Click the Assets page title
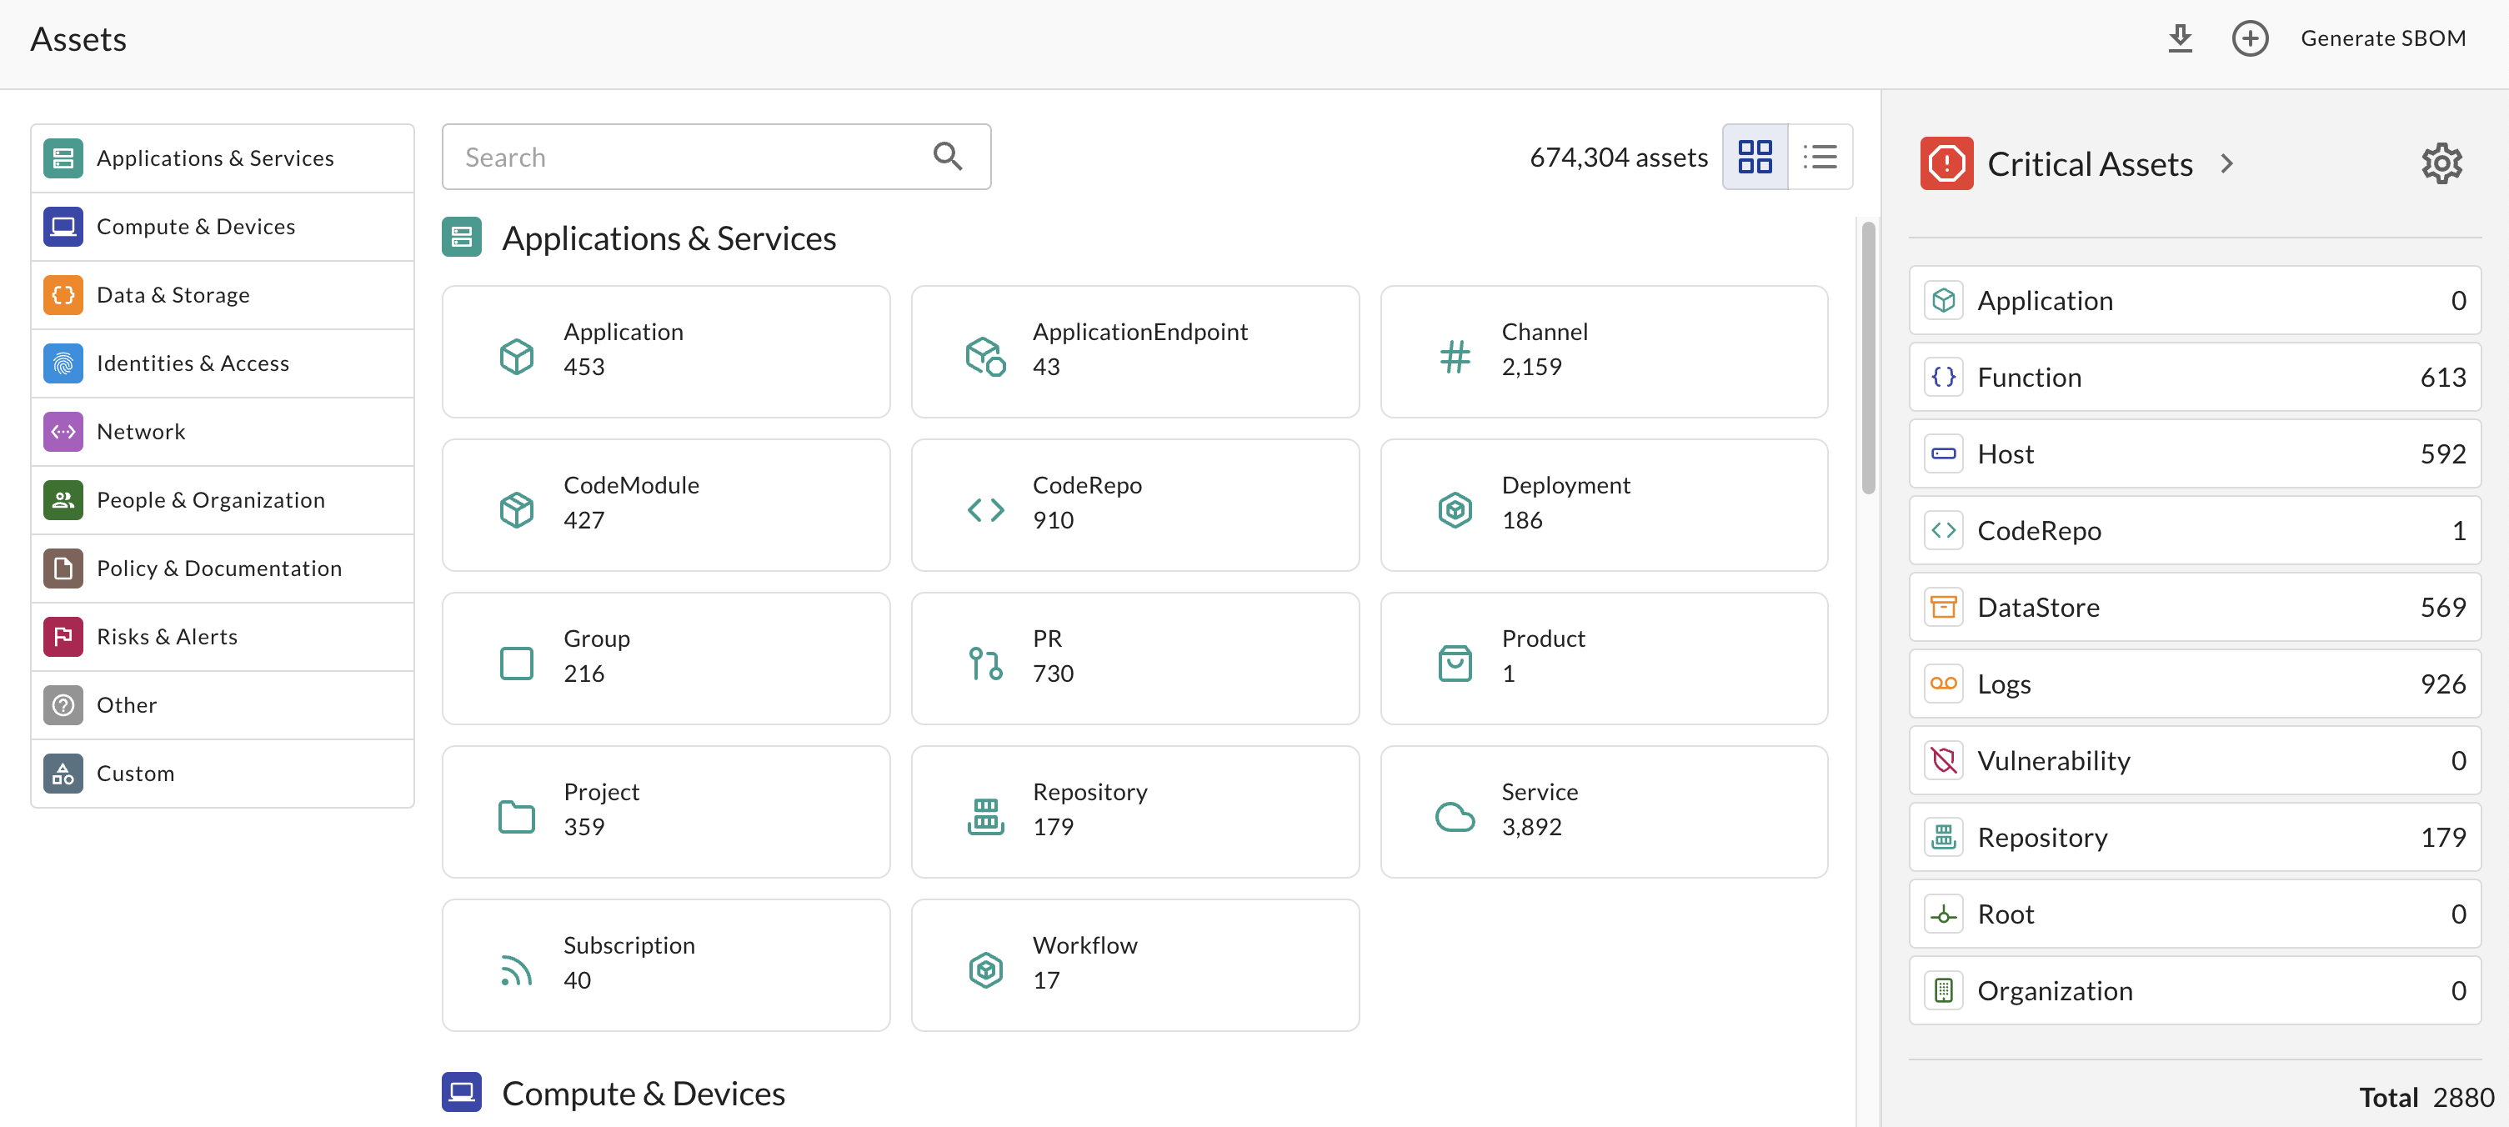 tap(78, 39)
